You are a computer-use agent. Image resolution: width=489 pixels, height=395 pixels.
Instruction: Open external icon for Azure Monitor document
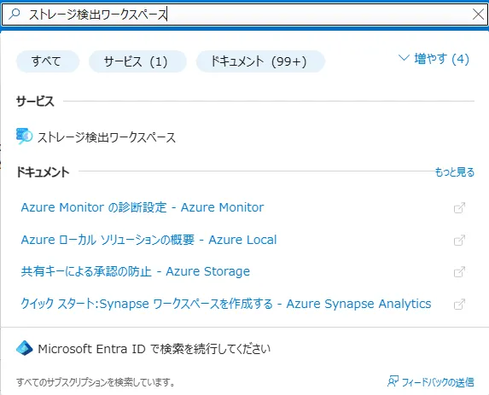click(459, 208)
